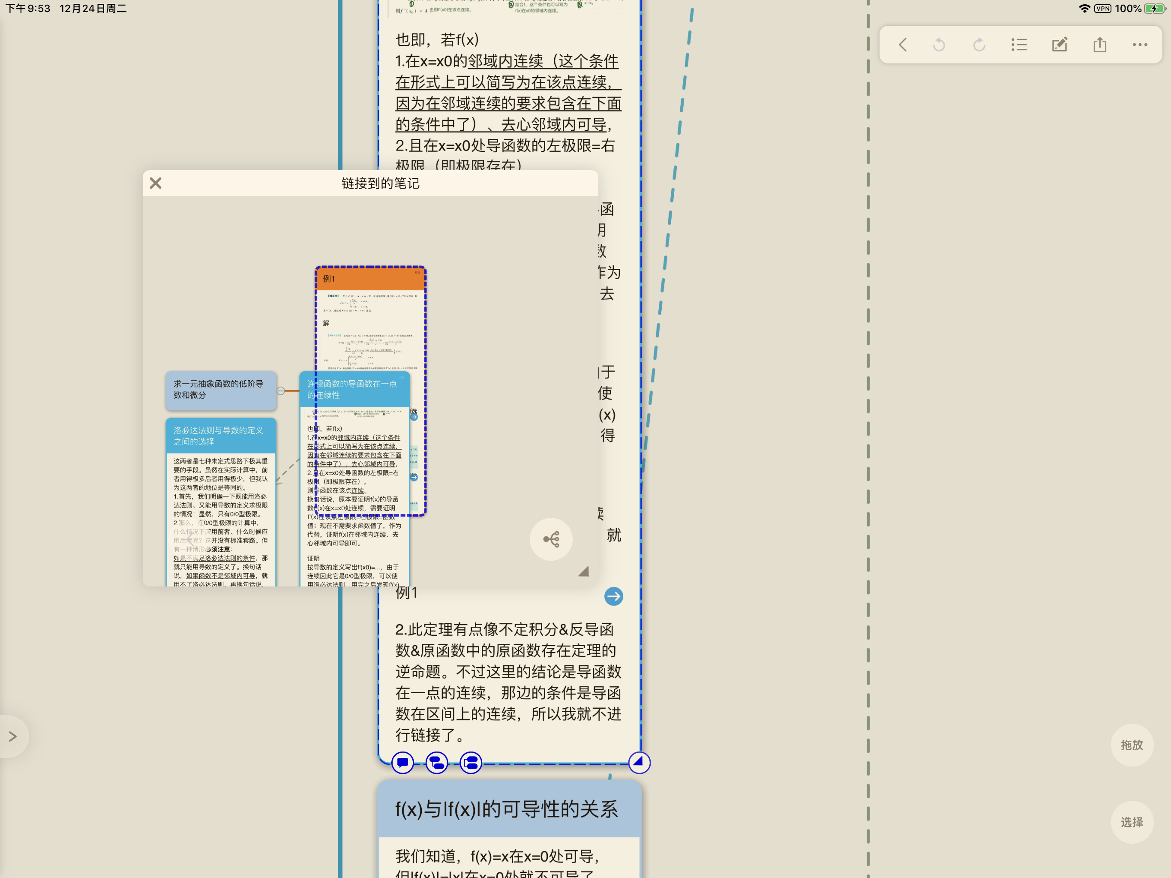The width and height of the screenshot is (1171, 878).
Task: Tap the clock showing 下午9:53
Action: tap(27, 9)
